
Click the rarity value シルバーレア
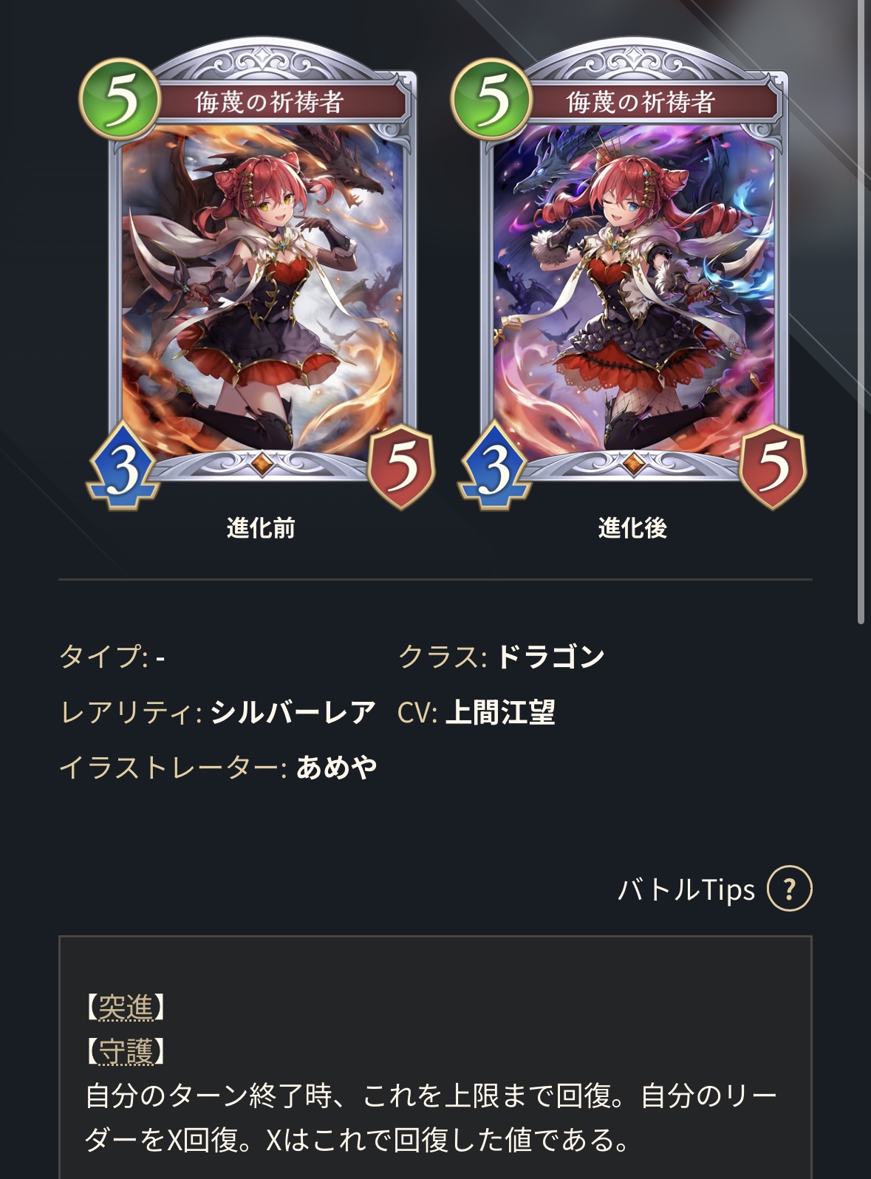point(293,712)
